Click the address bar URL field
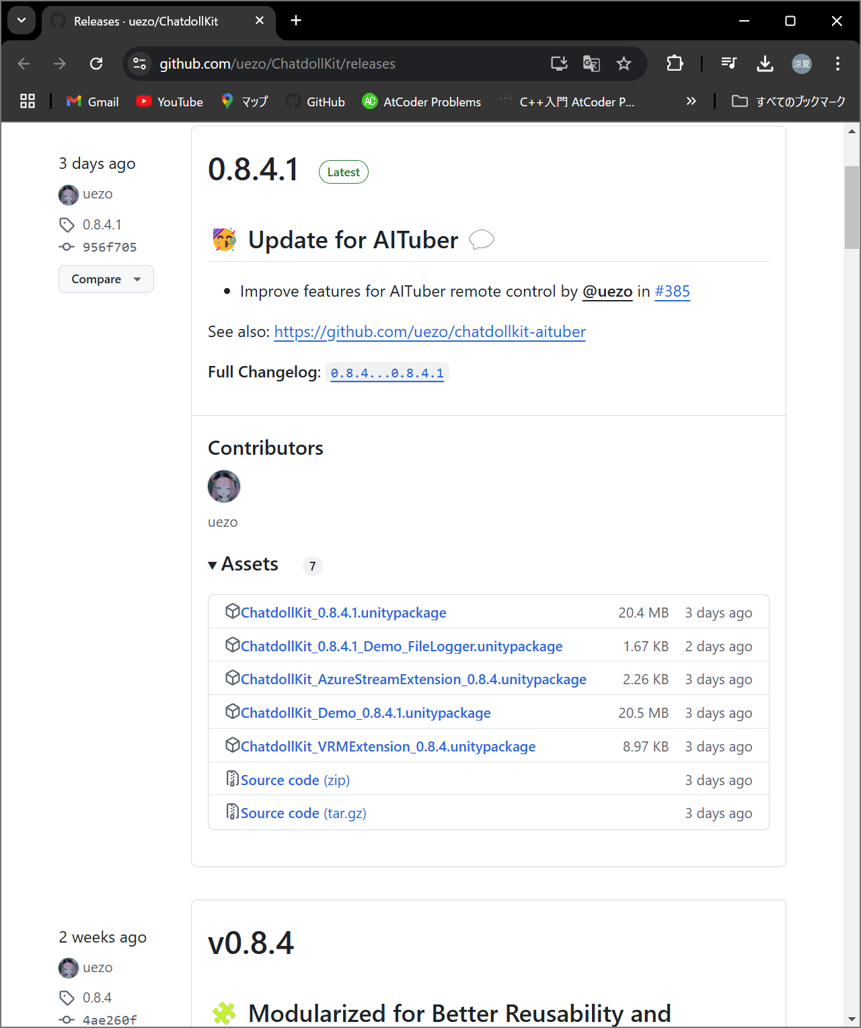This screenshot has height=1028, width=861. pyautogui.click(x=336, y=64)
